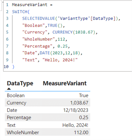Select the Boolean row label

(x=16, y=96)
